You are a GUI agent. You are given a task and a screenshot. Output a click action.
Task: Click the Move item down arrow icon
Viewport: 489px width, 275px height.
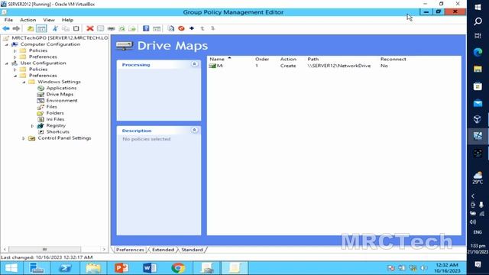[x=212, y=28]
